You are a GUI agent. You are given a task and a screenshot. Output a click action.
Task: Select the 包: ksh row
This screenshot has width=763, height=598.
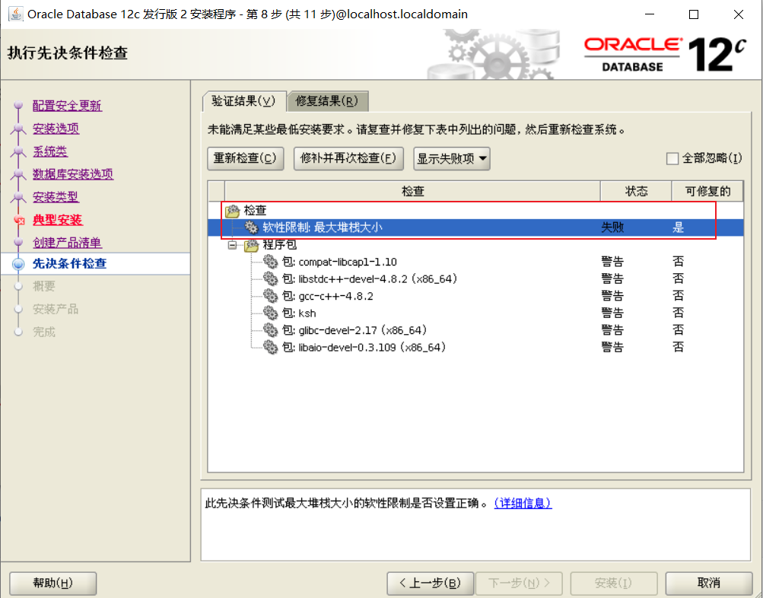tap(475, 313)
